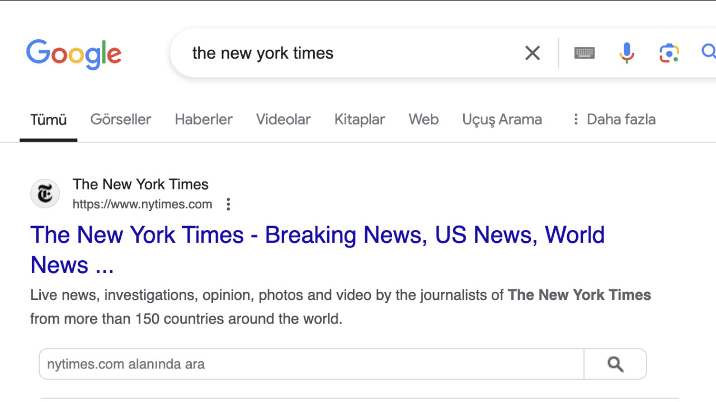
Task: Clear the search query with X icon
Action: (x=533, y=53)
